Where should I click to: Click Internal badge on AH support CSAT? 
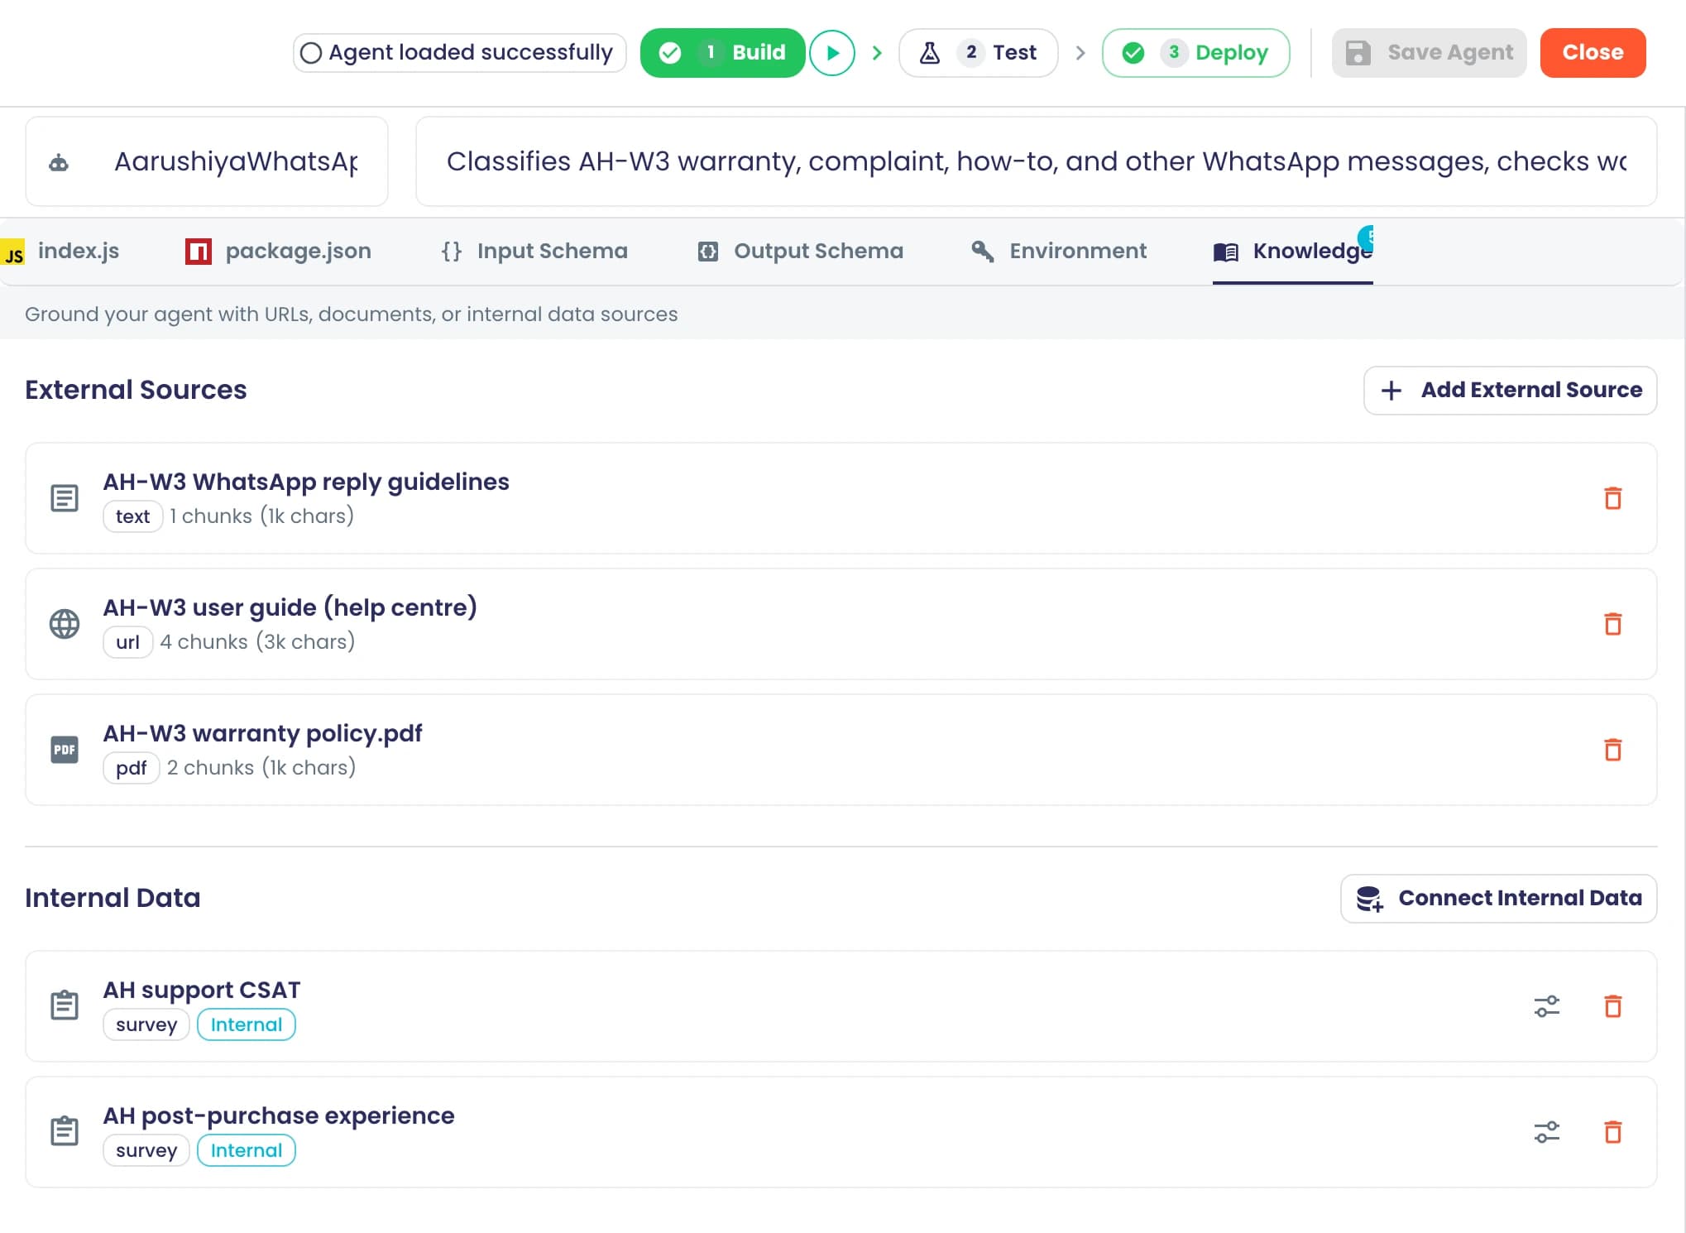(x=247, y=1024)
